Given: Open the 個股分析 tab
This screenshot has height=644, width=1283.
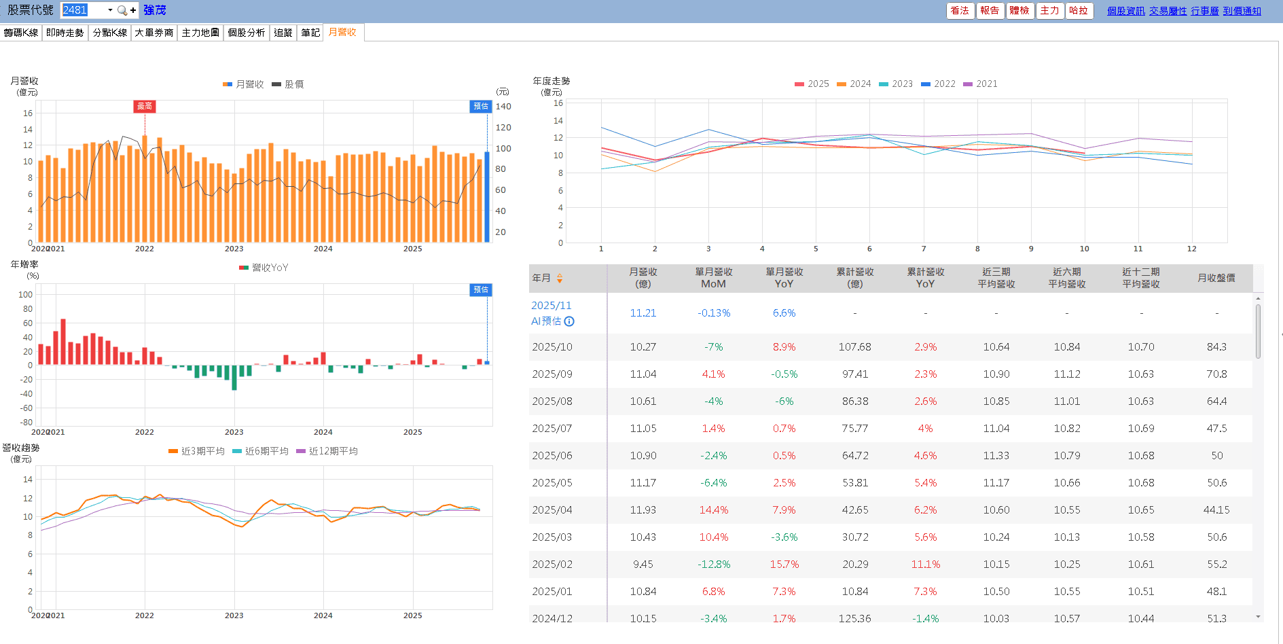Looking at the screenshot, I should (x=246, y=33).
